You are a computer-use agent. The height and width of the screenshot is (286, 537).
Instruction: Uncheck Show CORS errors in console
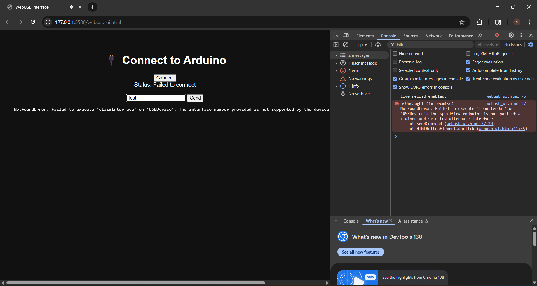tap(395, 87)
